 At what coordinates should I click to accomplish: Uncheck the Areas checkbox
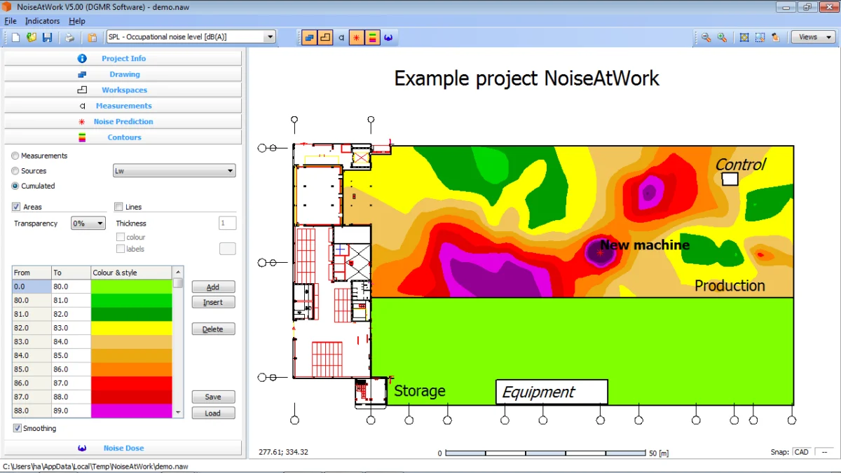16,207
